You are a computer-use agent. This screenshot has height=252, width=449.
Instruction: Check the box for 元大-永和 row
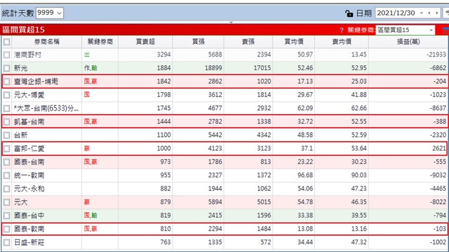coord(7,189)
